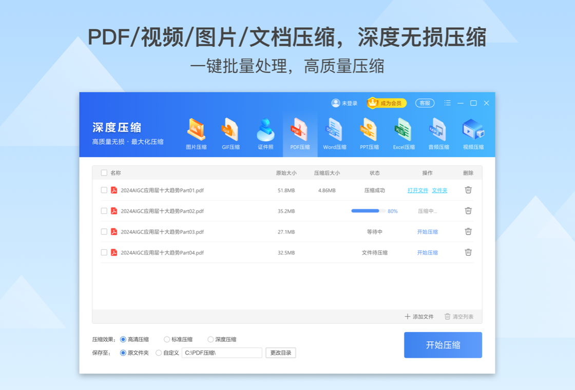Switch to PDF压缩 tool
This screenshot has width=575, height=390.
point(300,134)
